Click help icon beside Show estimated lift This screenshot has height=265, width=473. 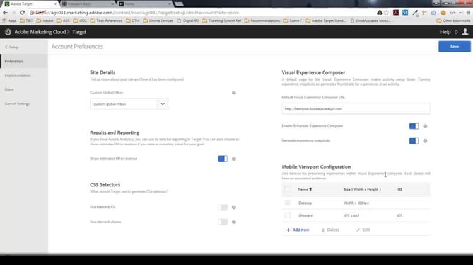234,159
